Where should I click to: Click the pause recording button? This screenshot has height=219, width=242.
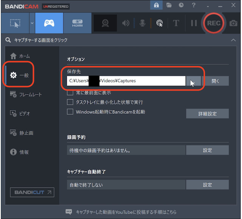194,23
